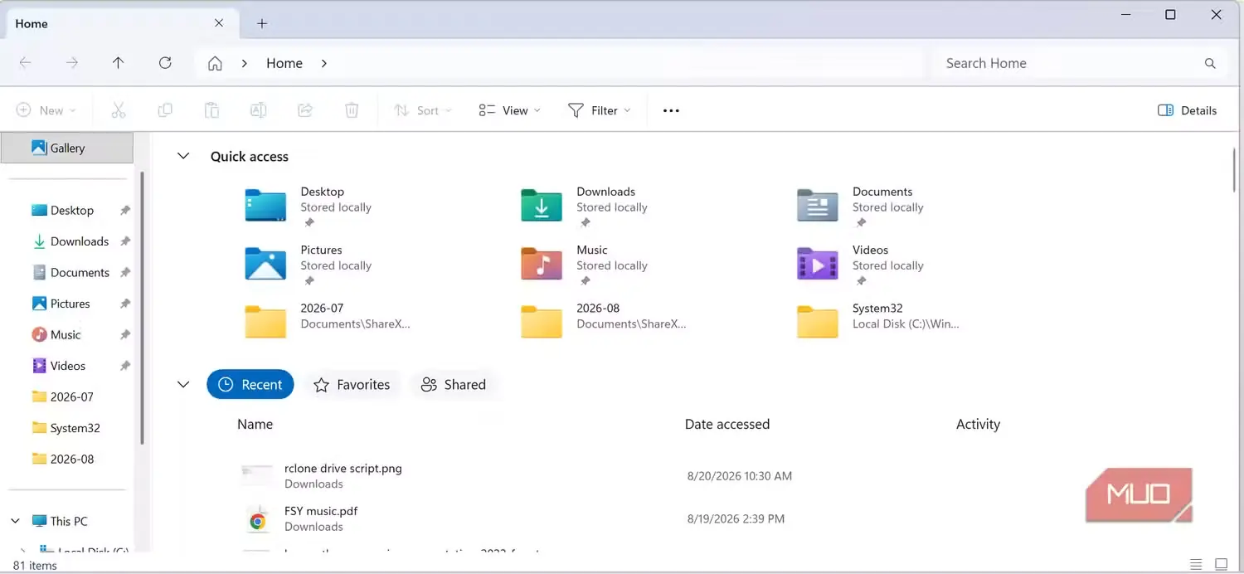This screenshot has height=574, width=1244.
Task: Go back with the left arrow
Action: pyautogui.click(x=26, y=63)
